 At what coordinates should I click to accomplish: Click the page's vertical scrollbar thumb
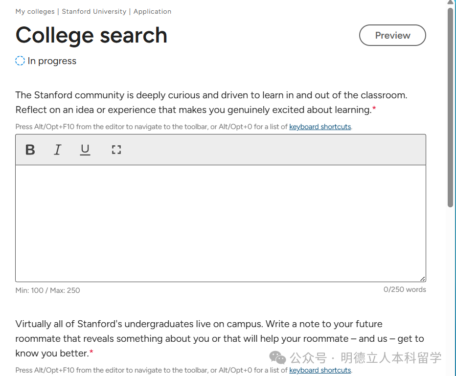451,108
